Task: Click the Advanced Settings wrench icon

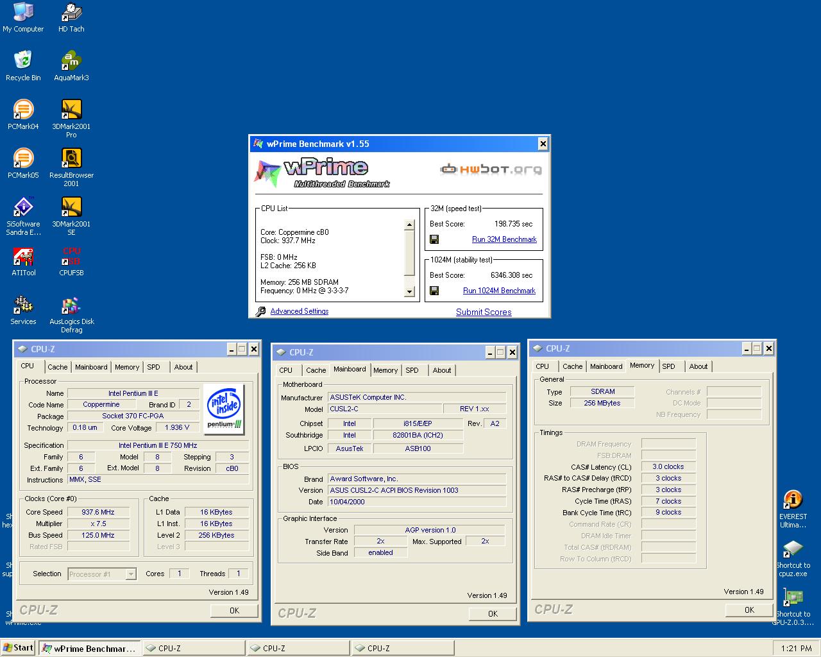Action: coord(260,311)
